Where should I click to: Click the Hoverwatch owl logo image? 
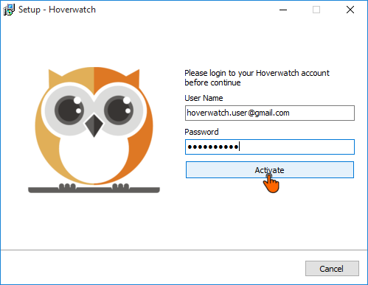click(x=94, y=130)
